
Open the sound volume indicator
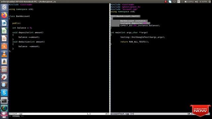click(196, 2)
